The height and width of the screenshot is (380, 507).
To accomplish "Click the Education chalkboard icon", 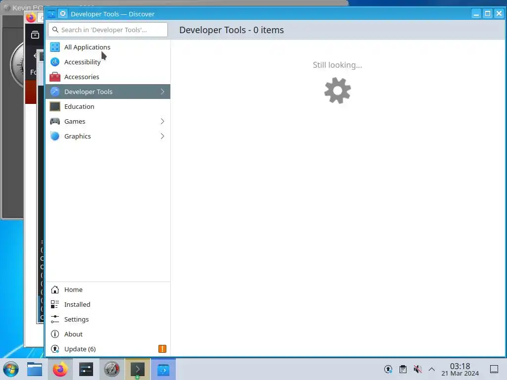I will [x=55, y=107].
